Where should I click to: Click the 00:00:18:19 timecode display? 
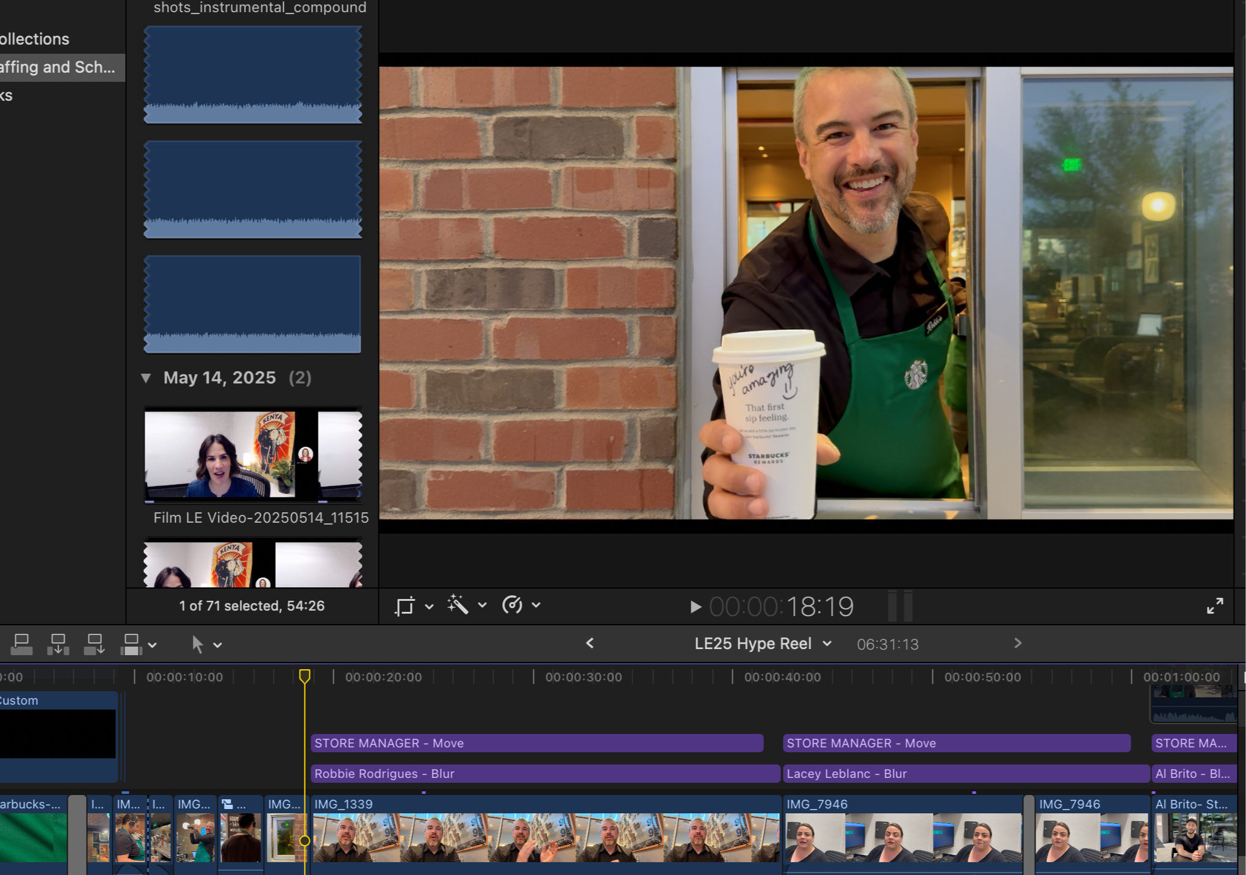[781, 606]
